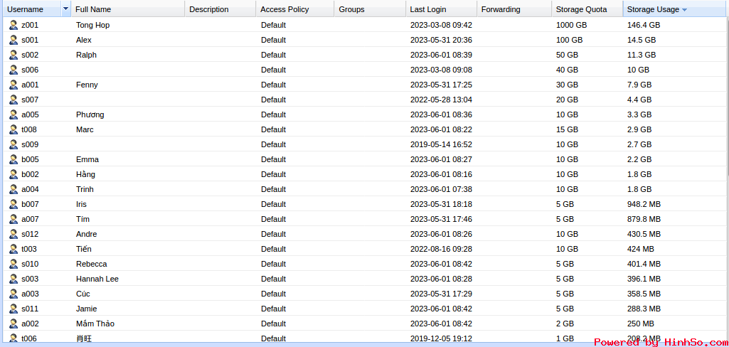Screen dimensions: 729x347
Task: Select the Groups column header
Action: point(351,9)
